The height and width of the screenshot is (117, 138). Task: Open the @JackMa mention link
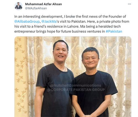(x=49, y=22)
